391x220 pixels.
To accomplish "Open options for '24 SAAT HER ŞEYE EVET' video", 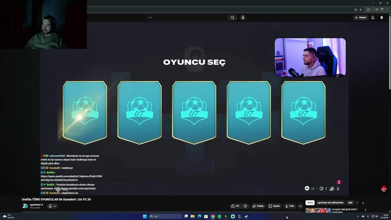I will click(x=365, y=210).
